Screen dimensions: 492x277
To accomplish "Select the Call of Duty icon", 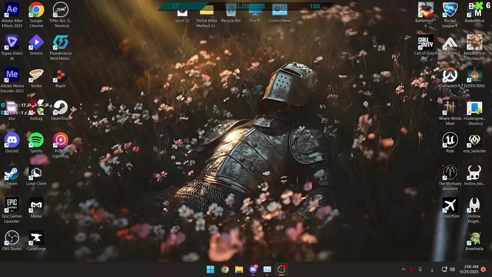I will (x=426, y=45).
